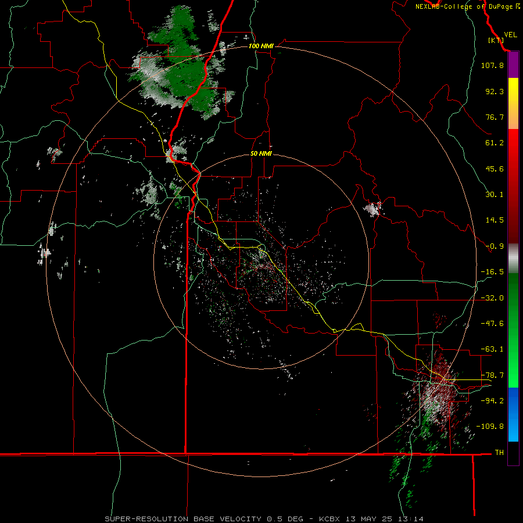
Task: Click the 76.7 velocity scale value
Action: coord(495,117)
